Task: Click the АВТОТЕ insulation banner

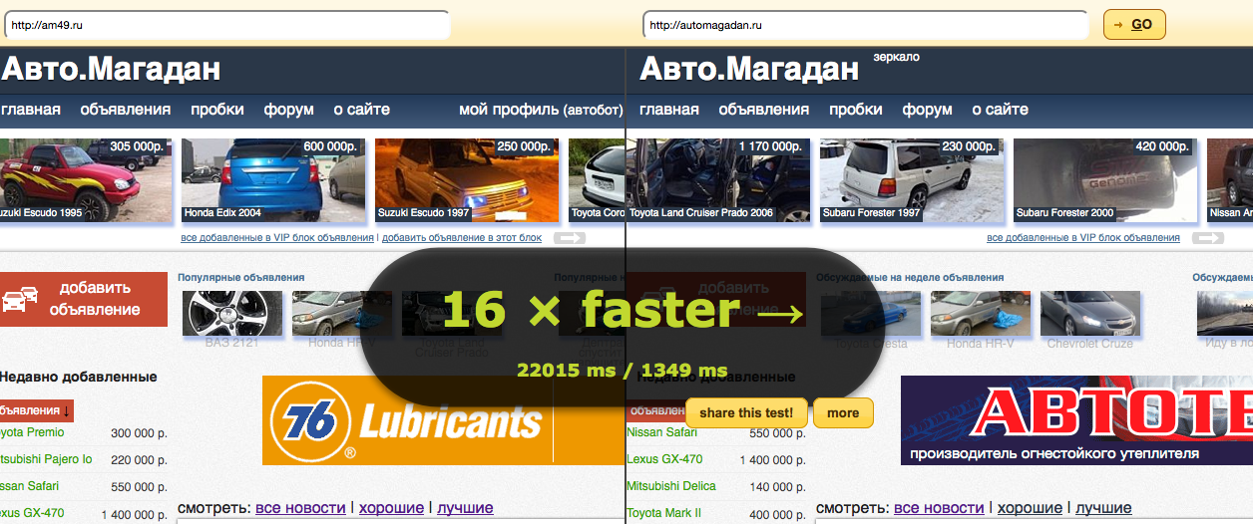Action: click(1076, 420)
